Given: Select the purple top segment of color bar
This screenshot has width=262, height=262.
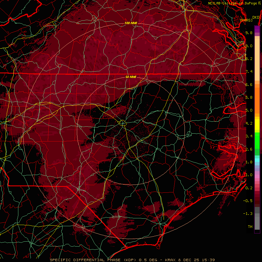Looking at the screenshot, I should click(257, 29).
